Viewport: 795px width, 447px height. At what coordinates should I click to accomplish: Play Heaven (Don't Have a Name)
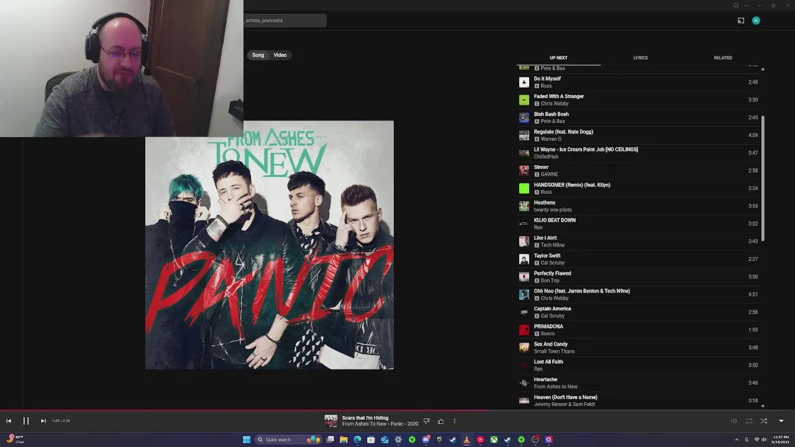638,400
